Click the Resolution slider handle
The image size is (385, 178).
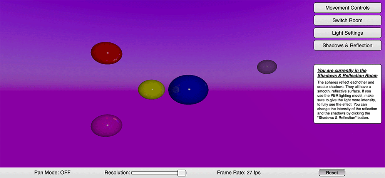(182, 173)
